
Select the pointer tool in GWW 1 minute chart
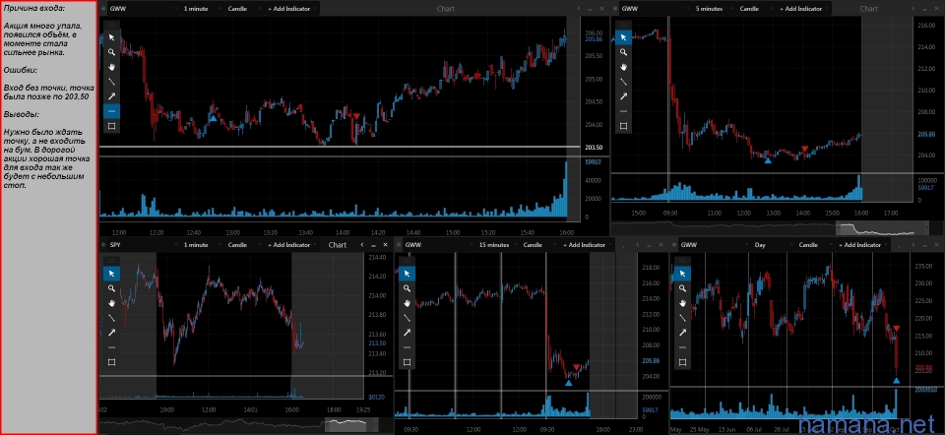(111, 37)
